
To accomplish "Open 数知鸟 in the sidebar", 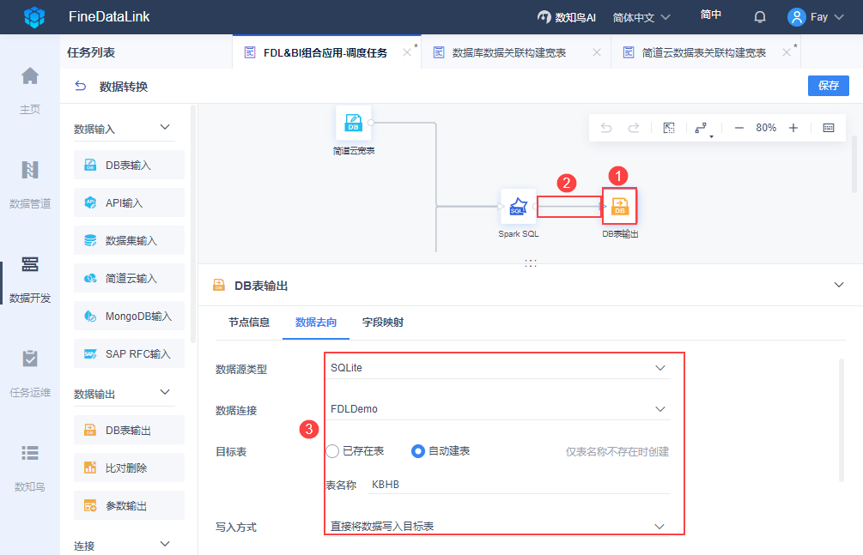I will (30, 467).
